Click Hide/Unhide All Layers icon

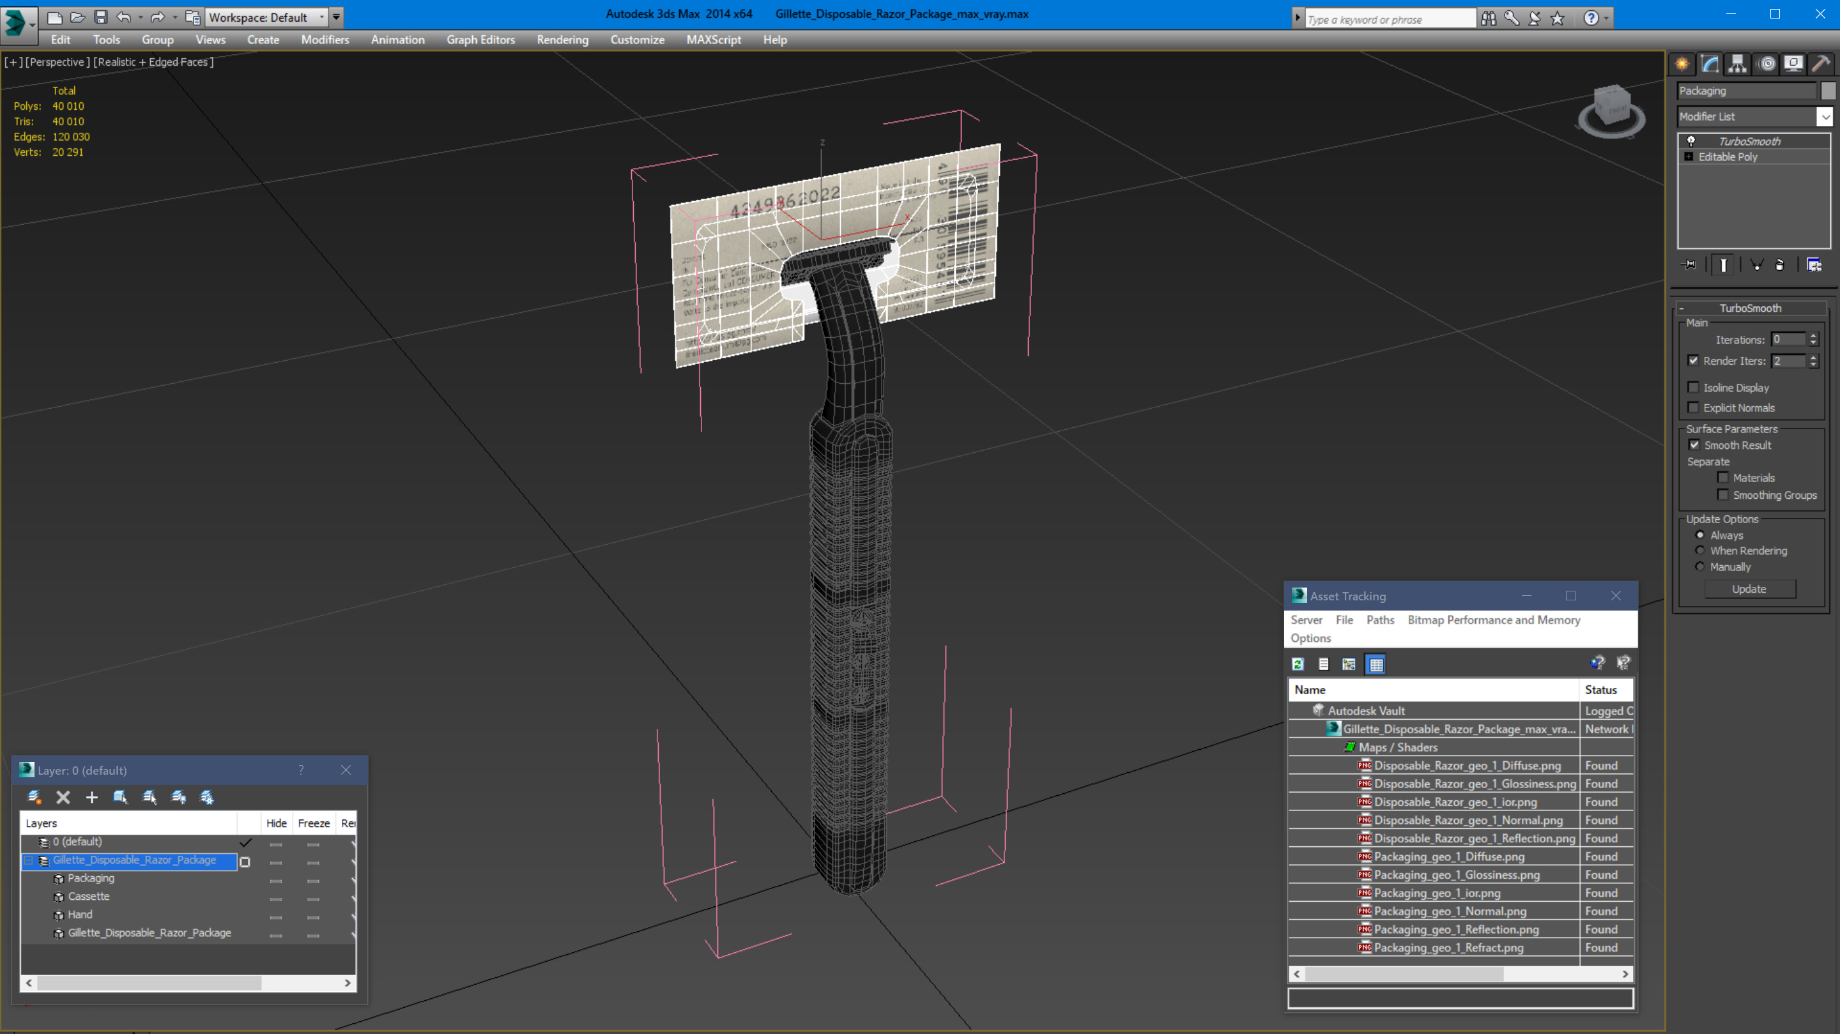click(x=179, y=797)
